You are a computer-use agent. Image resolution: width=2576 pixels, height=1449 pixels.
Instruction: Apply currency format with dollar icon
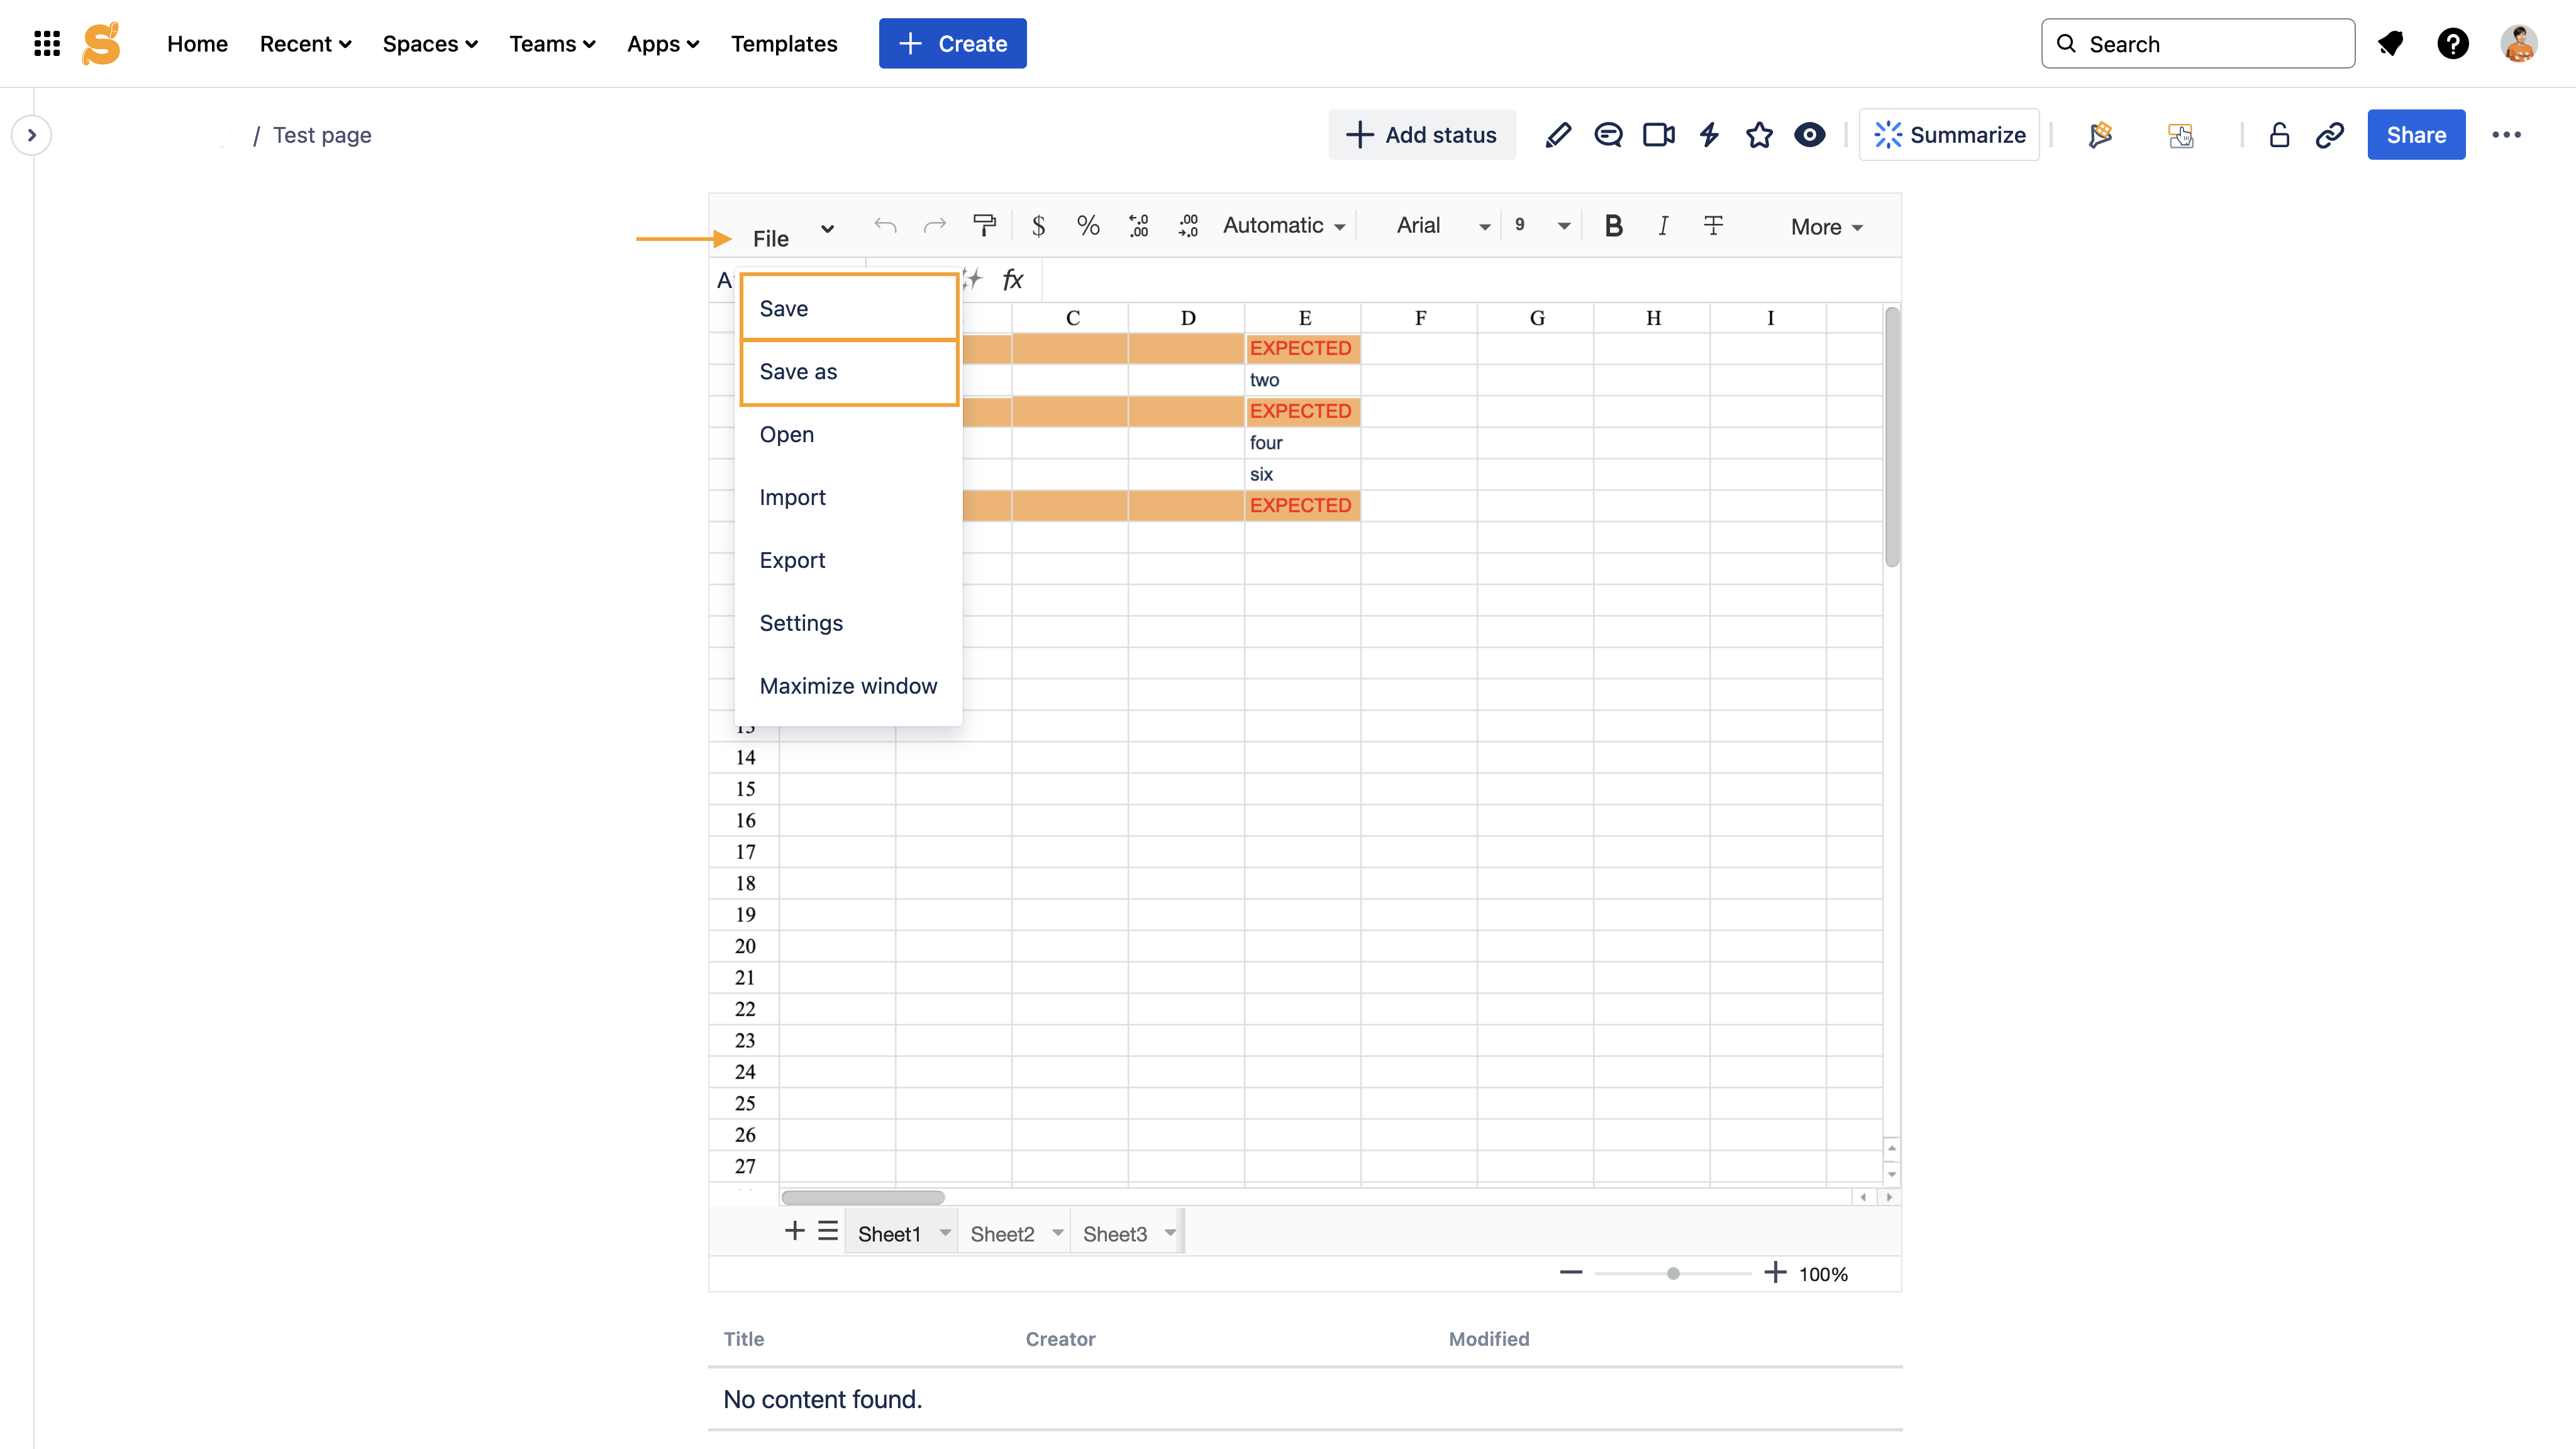pos(1038,226)
